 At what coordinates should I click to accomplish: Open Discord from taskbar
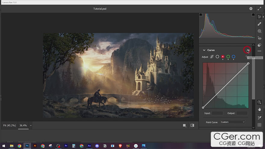[x=97, y=146]
